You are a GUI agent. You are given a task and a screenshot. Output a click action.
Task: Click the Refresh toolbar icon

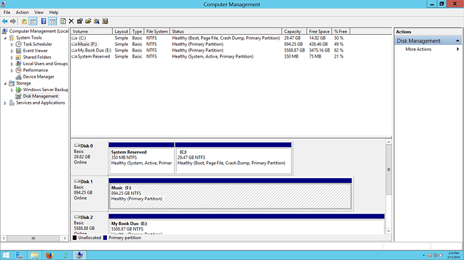point(63,21)
